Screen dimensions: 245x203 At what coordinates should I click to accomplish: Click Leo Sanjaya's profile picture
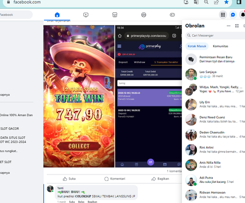pyautogui.click(x=191, y=74)
